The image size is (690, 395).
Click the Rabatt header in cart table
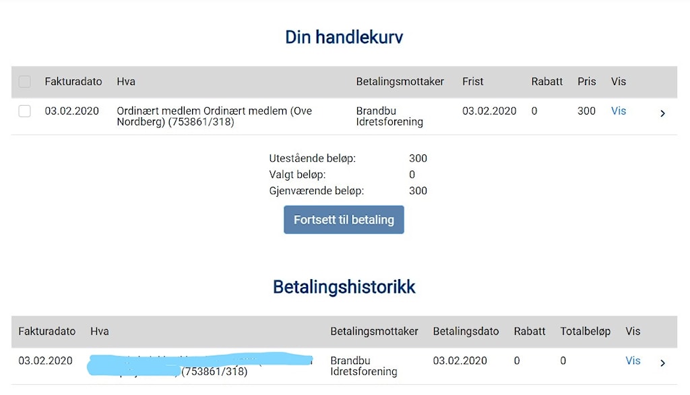546,82
